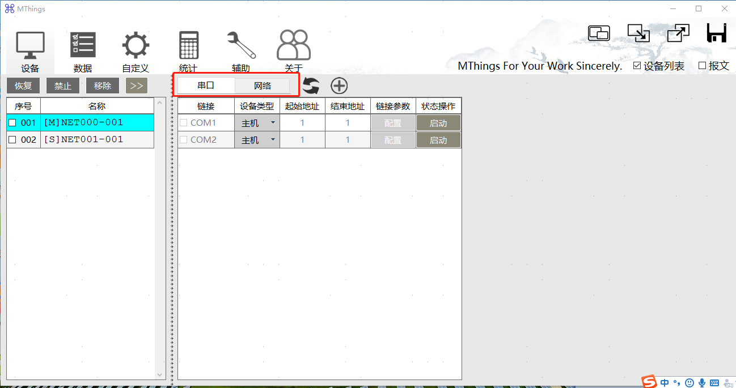Click the plus circle add-link icon
Screen dimensions: 736x388
click(x=339, y=86)
